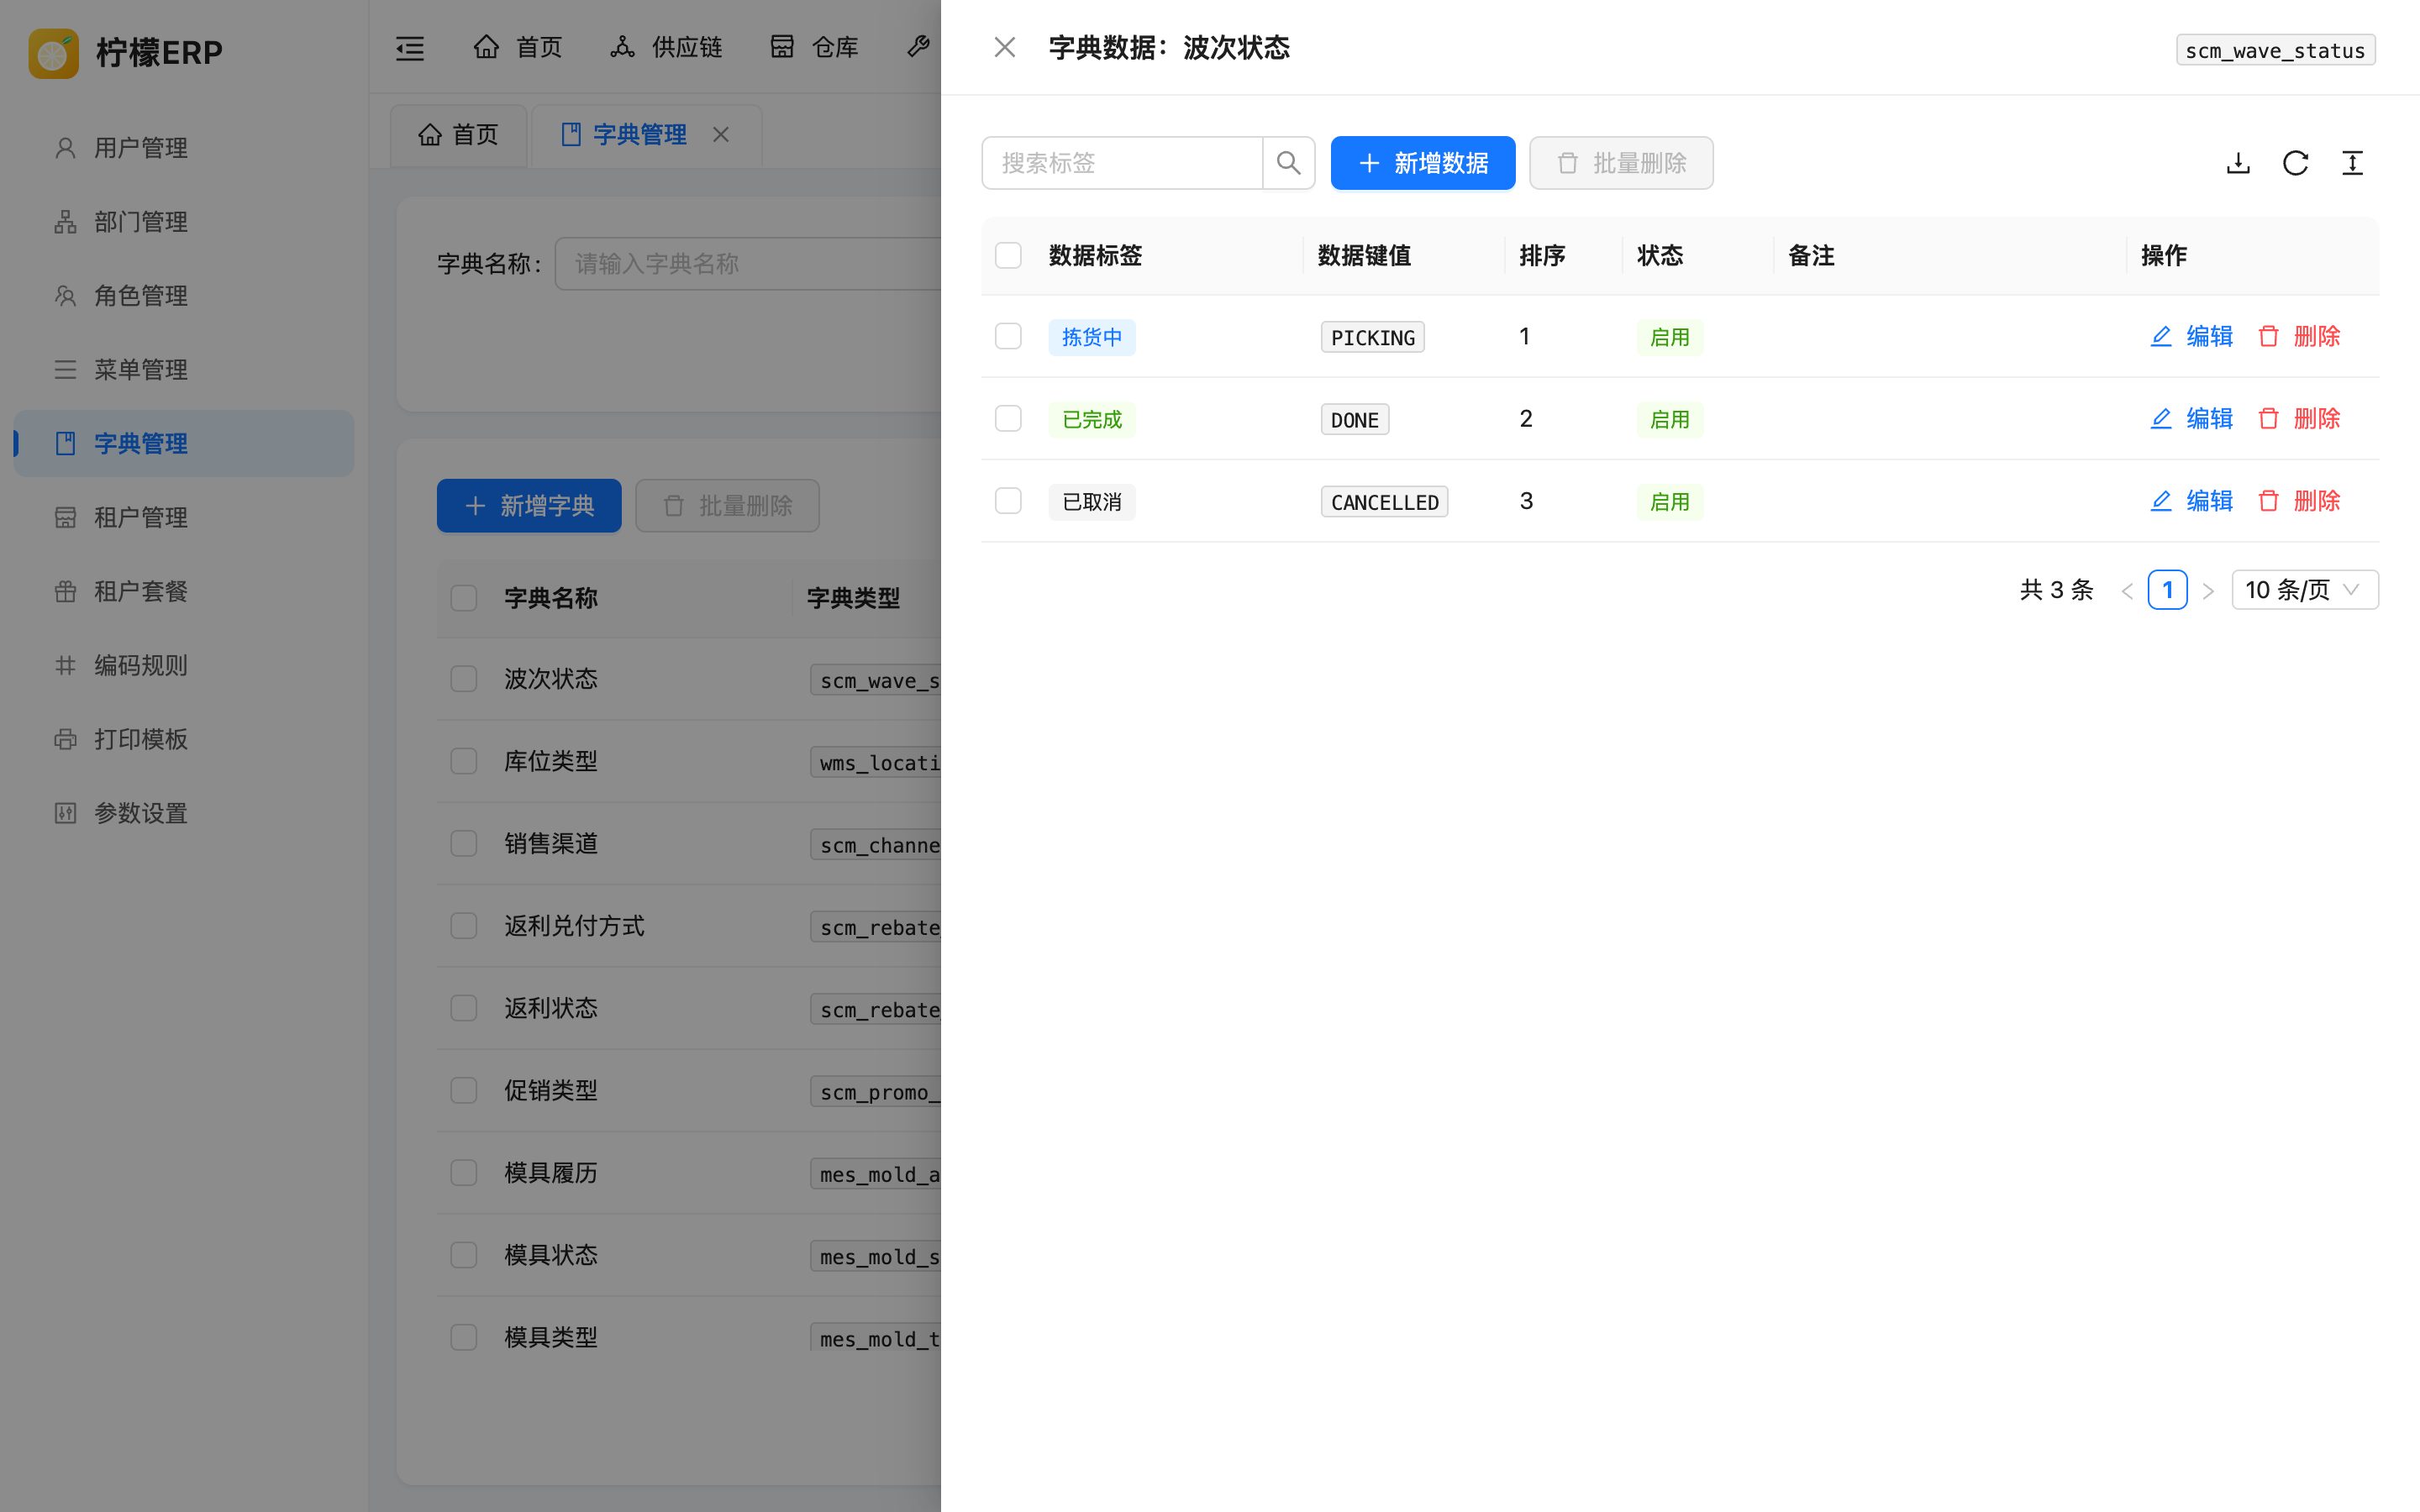Select page 1 in pagination
The image size is (2420, 1512).
(x=2167, y=590)
